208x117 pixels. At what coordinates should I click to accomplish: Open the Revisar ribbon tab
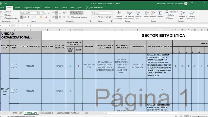(64, 8)
